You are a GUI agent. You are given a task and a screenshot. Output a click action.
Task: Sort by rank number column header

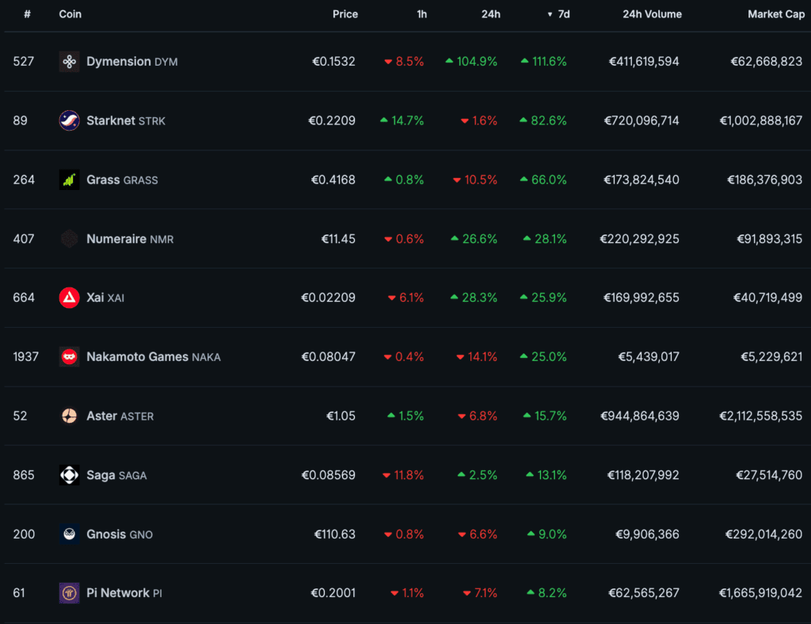[27, 14]
